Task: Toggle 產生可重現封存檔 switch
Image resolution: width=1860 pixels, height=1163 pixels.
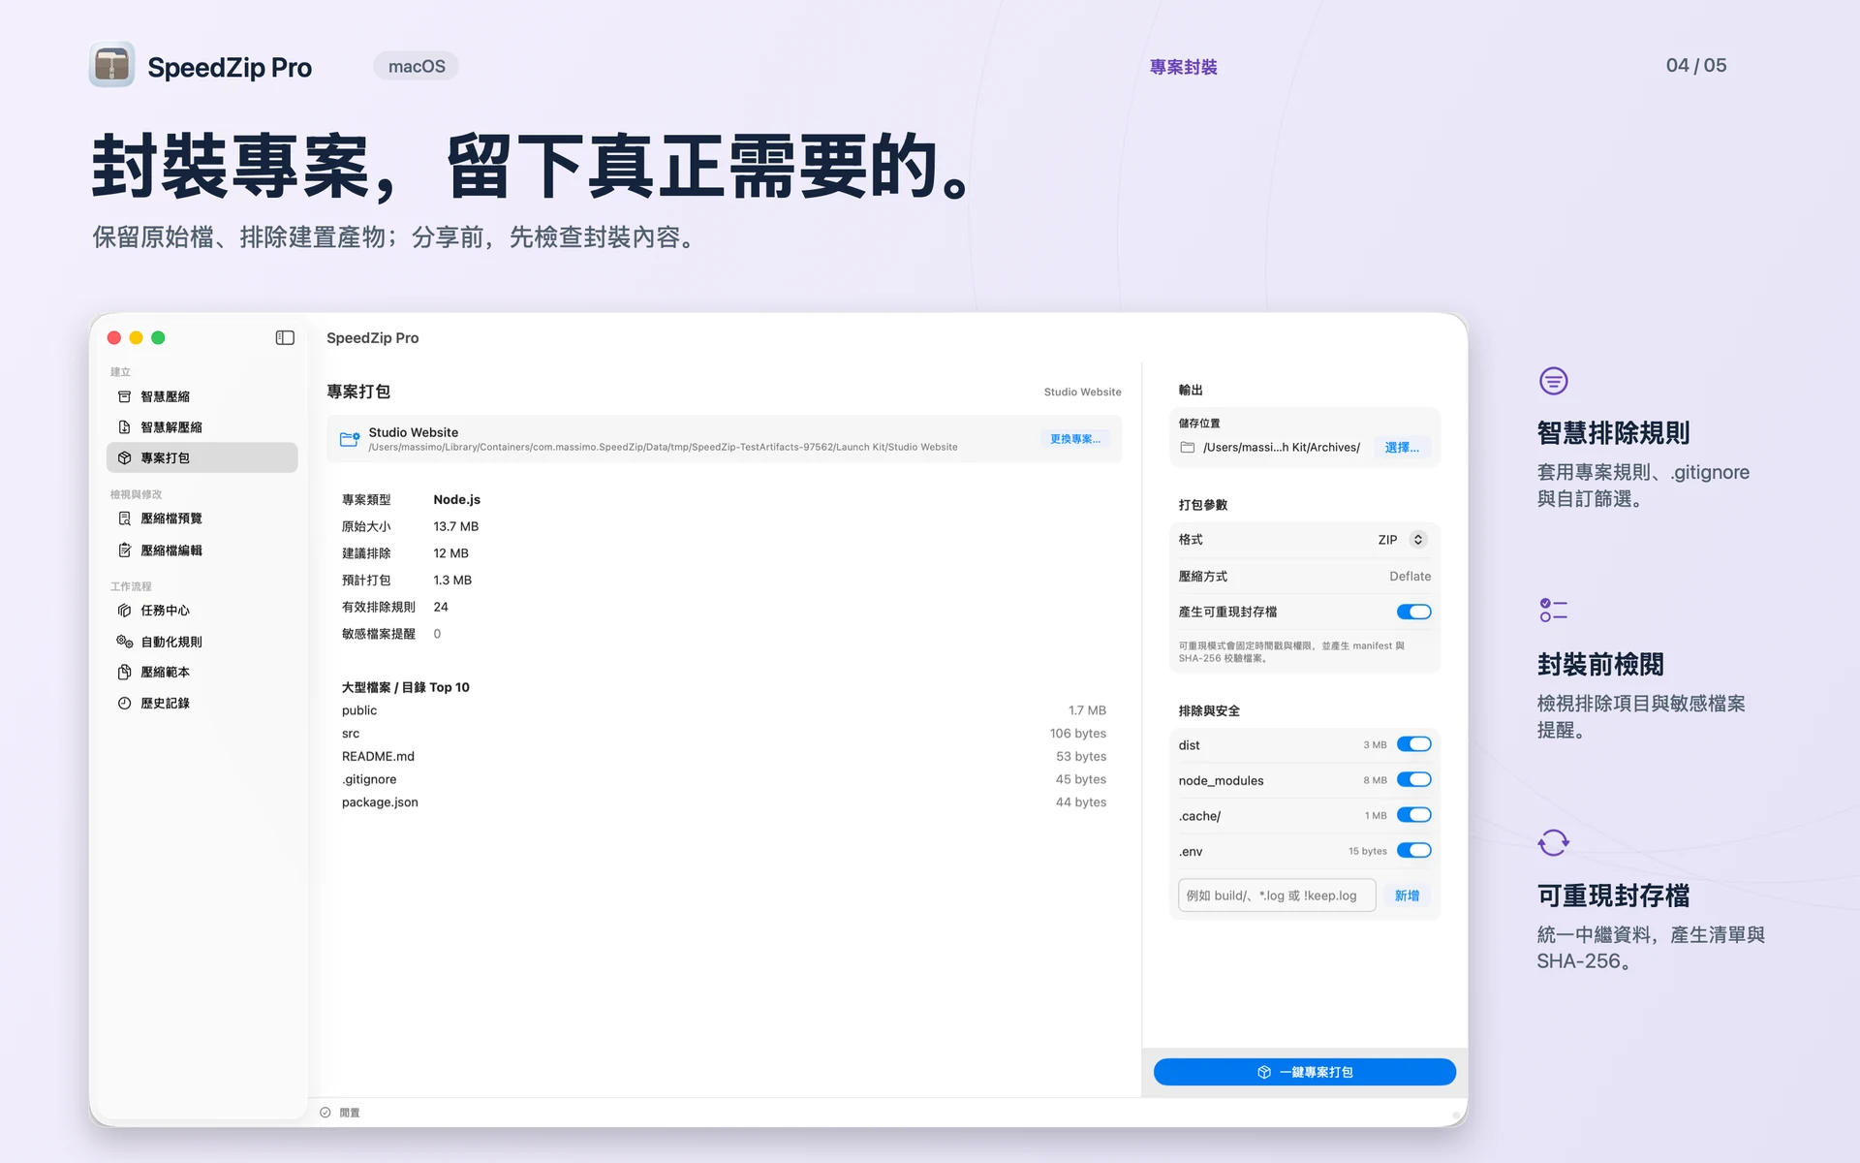Action: pos(1414,612)
